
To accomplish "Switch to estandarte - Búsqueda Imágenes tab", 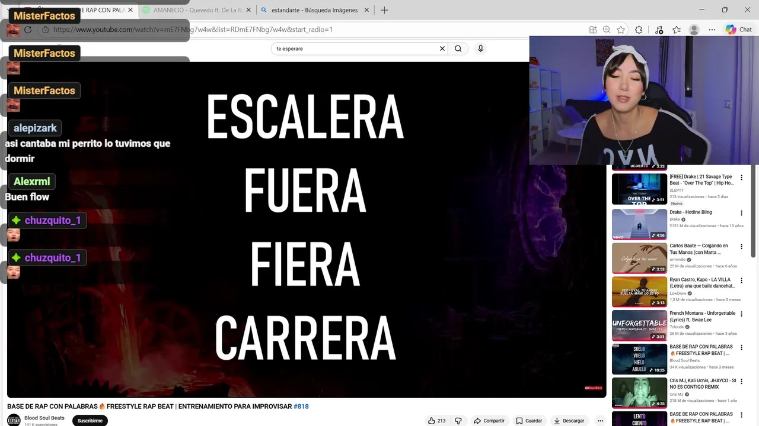I will (314, 10).
